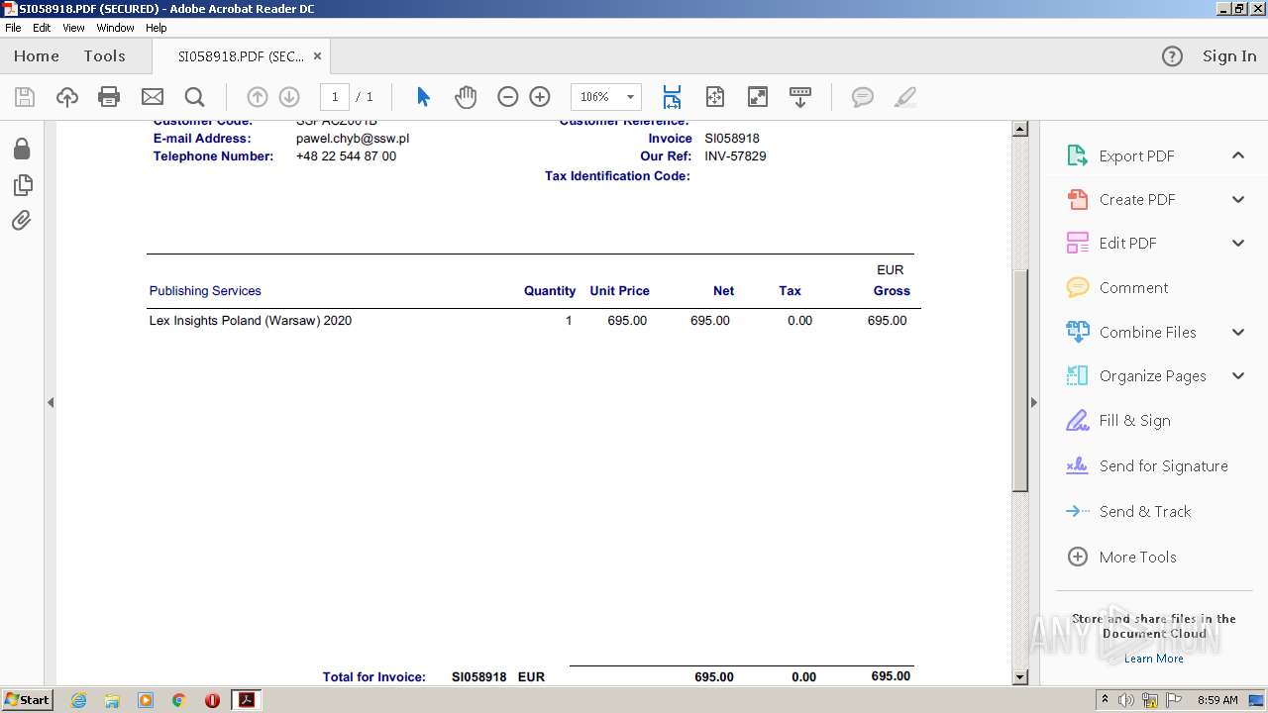1268x713 pixels.
Task: Click the page number input field
Action: pos(335,97)
